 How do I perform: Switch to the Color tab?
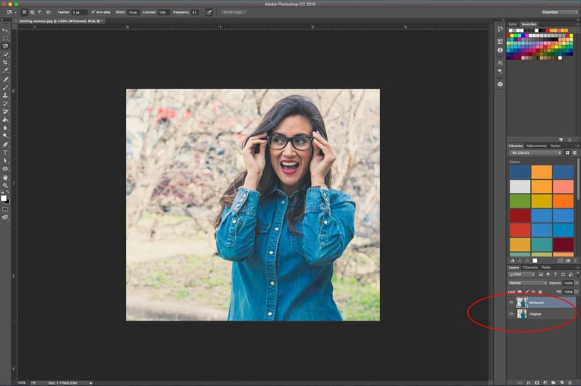pyautogui.click(x=513, y=24)
